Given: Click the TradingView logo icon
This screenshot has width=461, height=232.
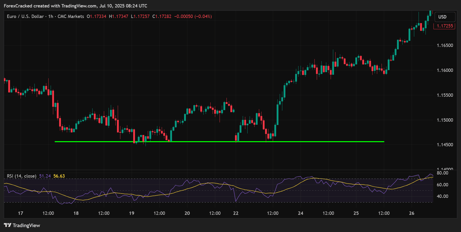Looking at the screenshot, I should click(8, 225).
